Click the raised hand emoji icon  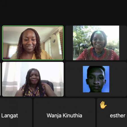pyautogui.click(x=103, y=105)
